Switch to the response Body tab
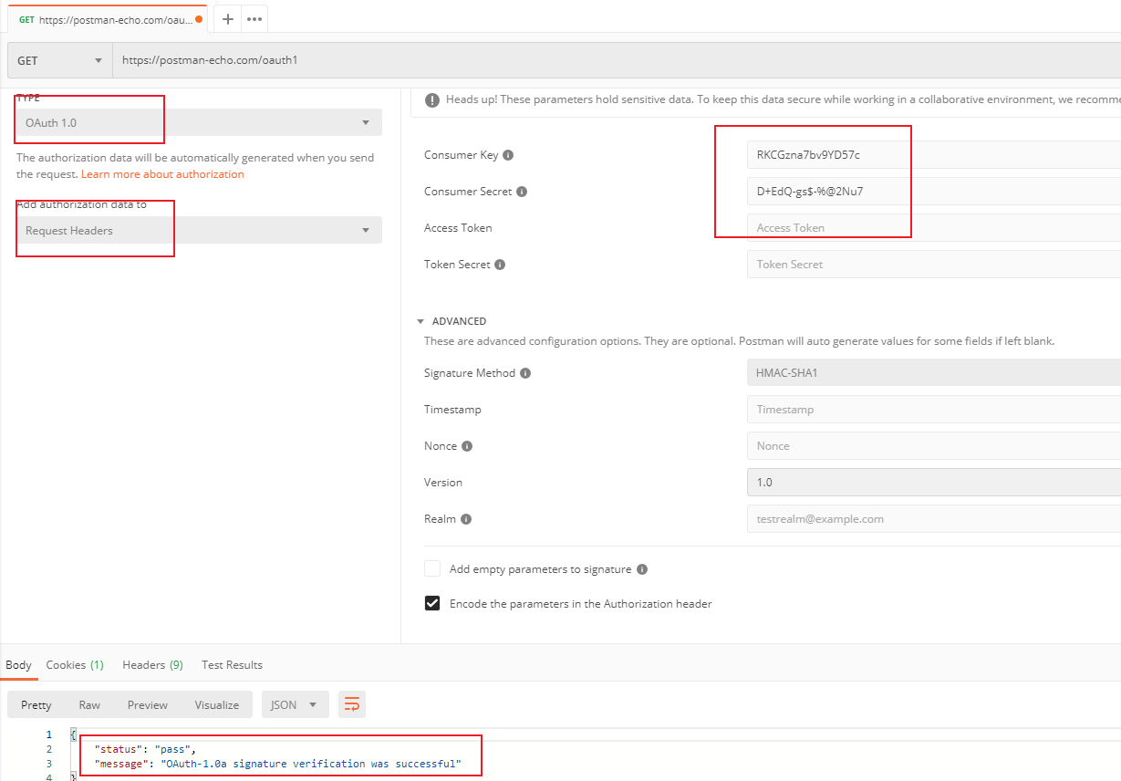Screen dimensions: 1121x781 click(18, 665)
